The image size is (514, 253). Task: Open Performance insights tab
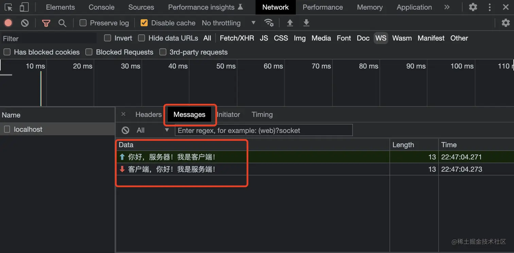pyautogui.click(x=205, y=7)
